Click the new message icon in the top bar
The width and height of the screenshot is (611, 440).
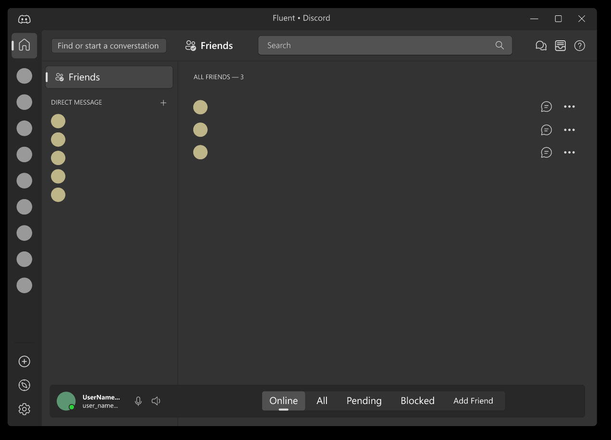[x=541, y=45]
